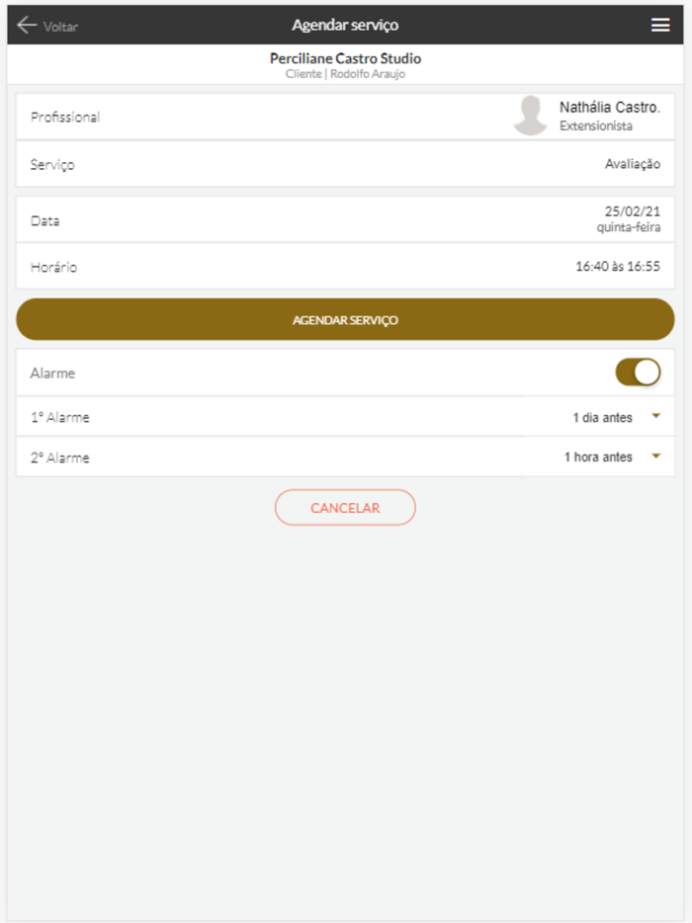Click the Perciliane Castro Studio title
Viewport: 692px width, 923px height.
click(x=345, y=59)
